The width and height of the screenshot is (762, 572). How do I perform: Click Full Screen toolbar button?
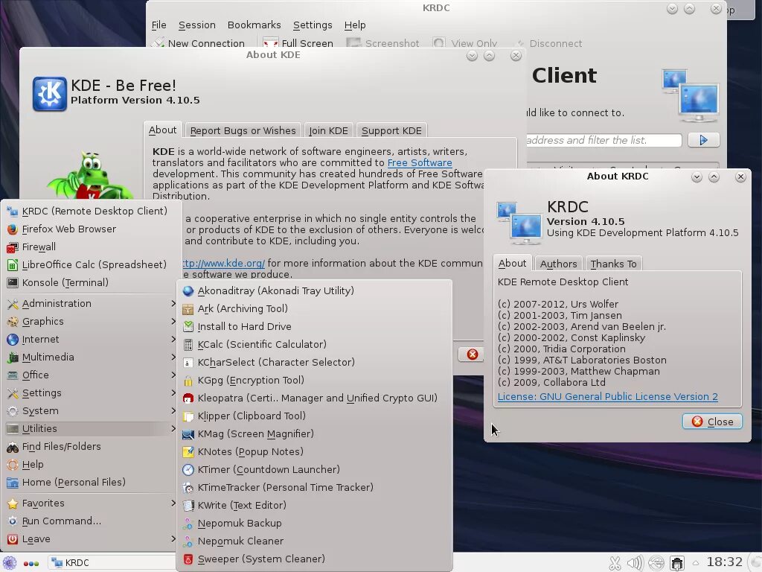pos(298,42)
